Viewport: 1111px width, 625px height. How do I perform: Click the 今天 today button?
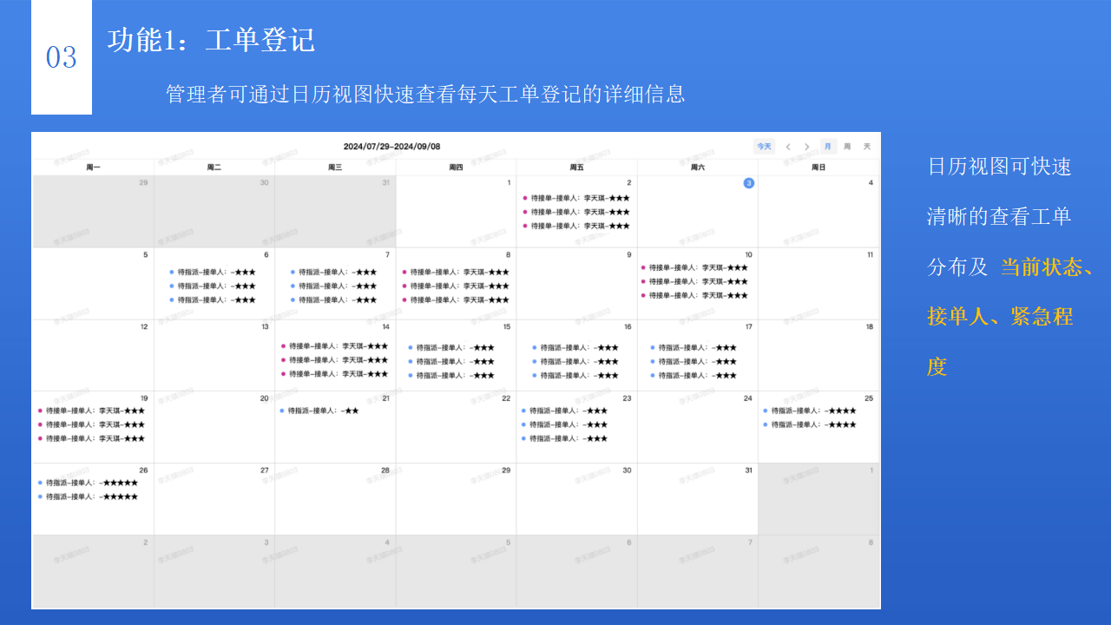click(764, 146)
